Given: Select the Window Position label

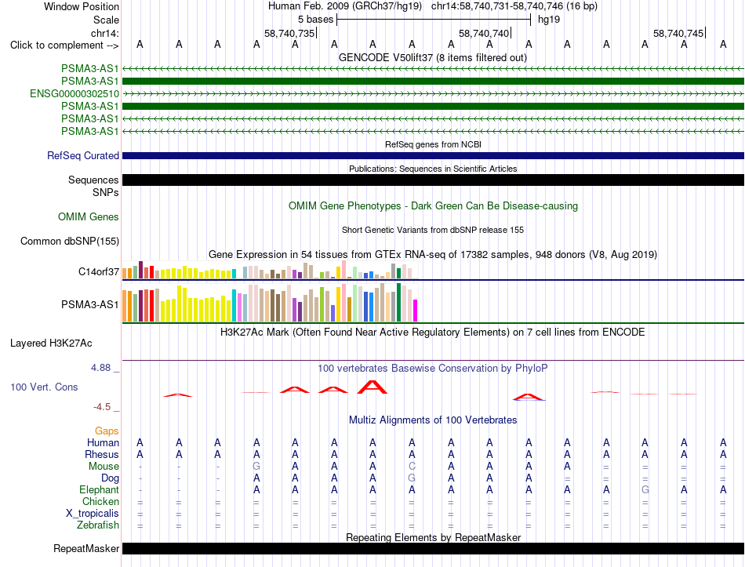Looking at the screenshot, I should point(82,6).
